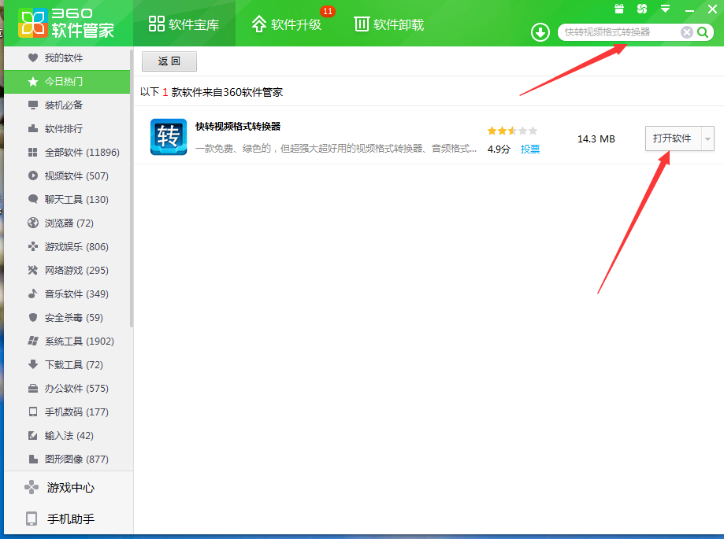This screenshot has height=539, width=724.
Task: Open the download manager arrow icon
Action: pos(540,32)
